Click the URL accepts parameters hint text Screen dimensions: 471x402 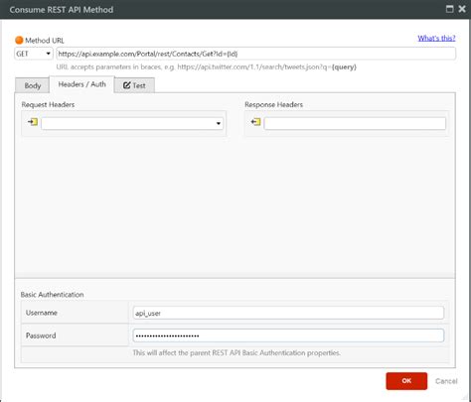pyautogui.click(x=206, y=67)
